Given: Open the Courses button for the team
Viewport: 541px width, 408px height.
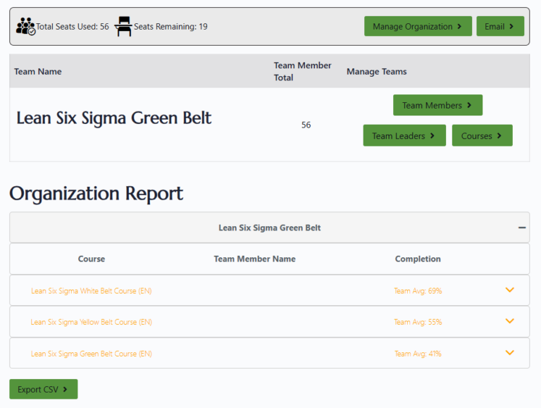Looking at the screenshot, I should point(482,135).
